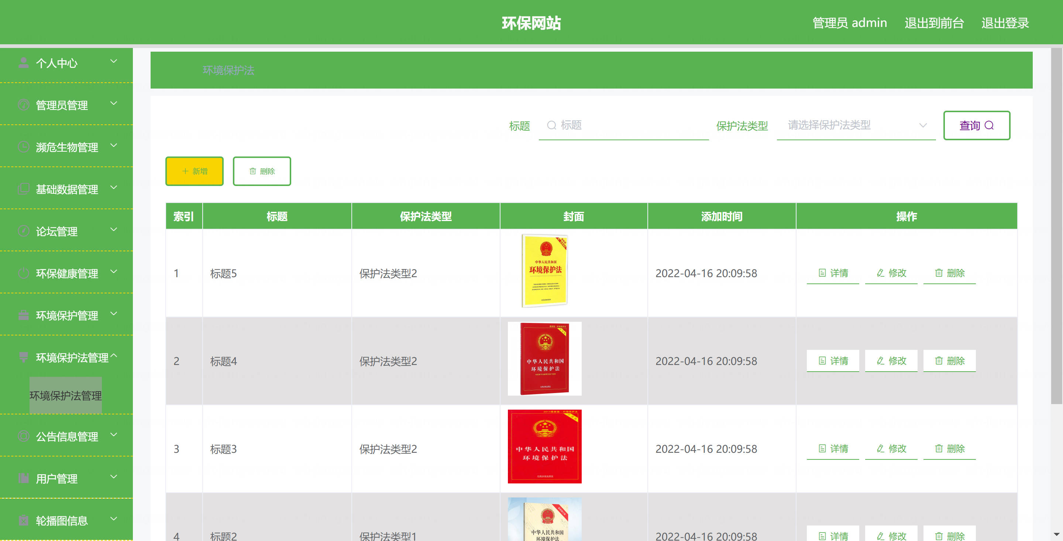Viewport: 1063px width, 541px height.
Task: Click 退出到前台 link in header
Action: point(934,23)
